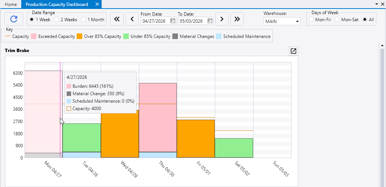Switch to the Home tab
386x187 pixels.
point(10,4)
